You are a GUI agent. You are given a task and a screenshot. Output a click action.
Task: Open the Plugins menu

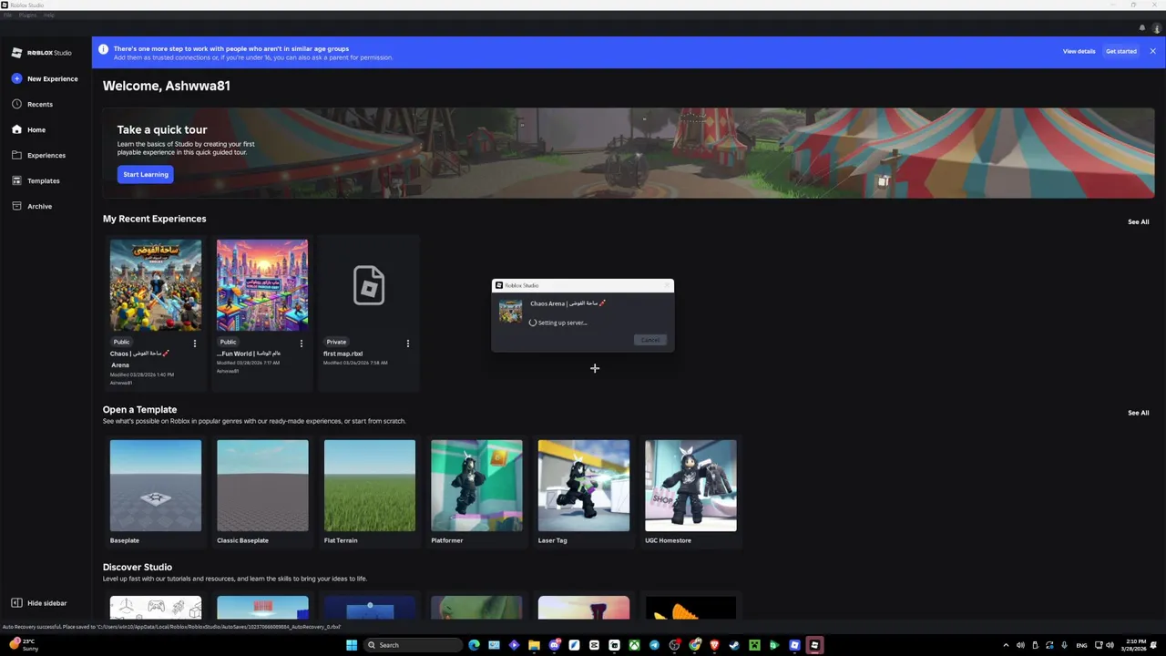[27, 15]
